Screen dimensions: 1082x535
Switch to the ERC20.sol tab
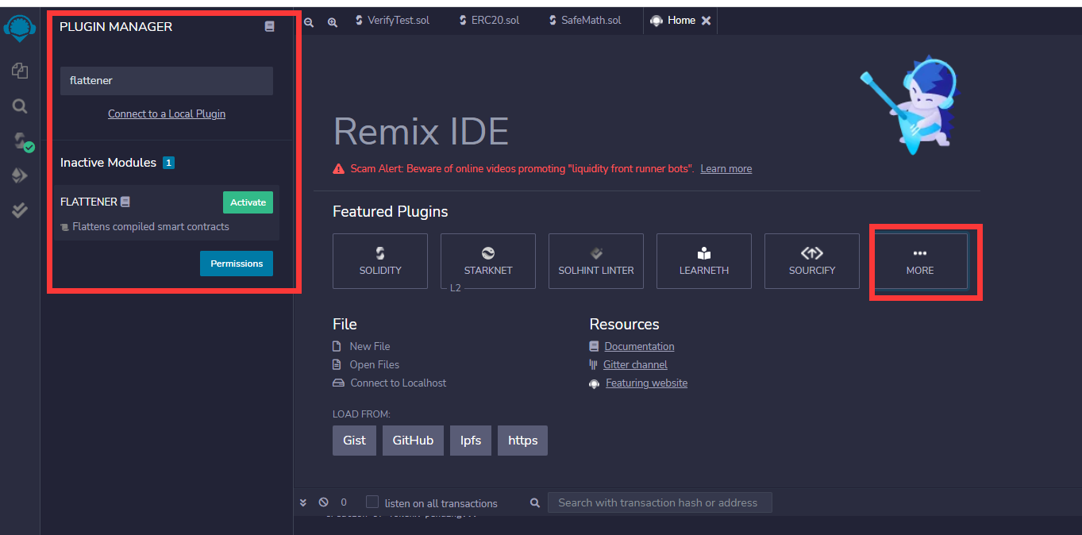coord(490,21)
